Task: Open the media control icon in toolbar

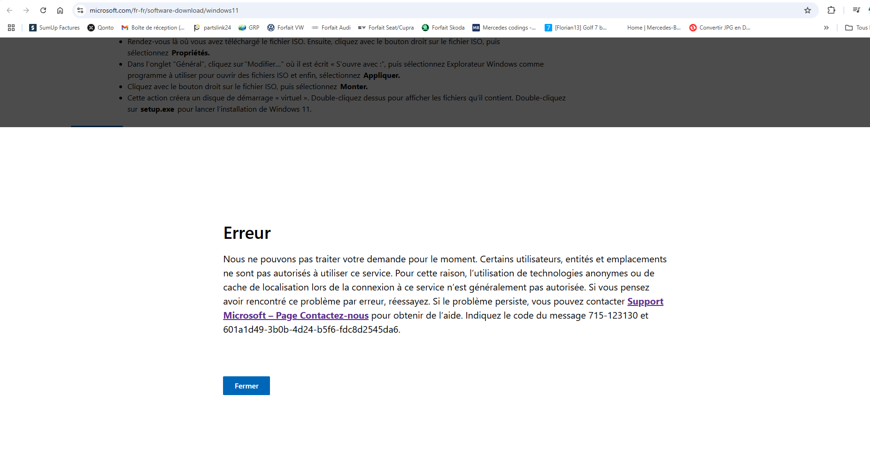Action: 856,10
